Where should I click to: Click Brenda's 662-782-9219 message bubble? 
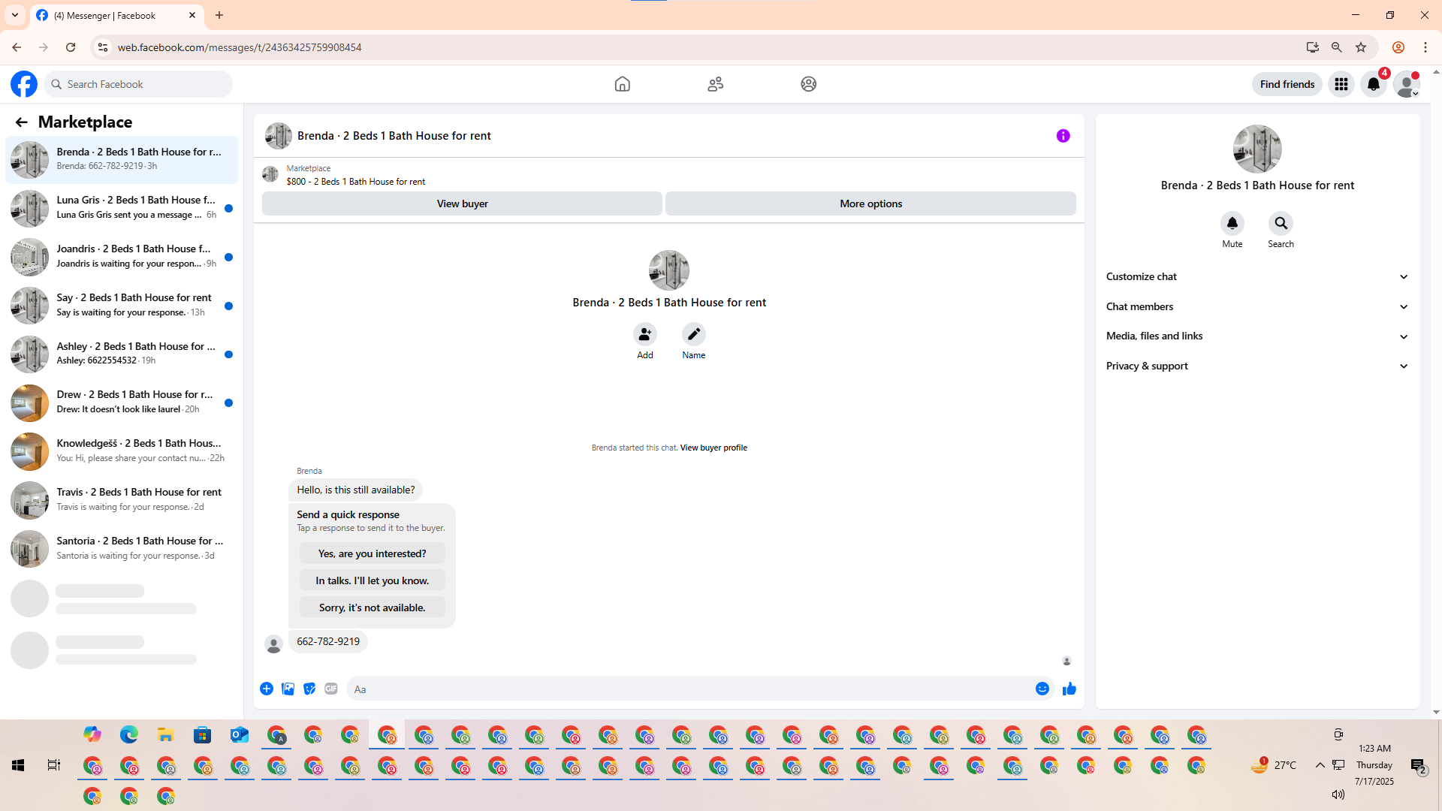coord(328,642)
